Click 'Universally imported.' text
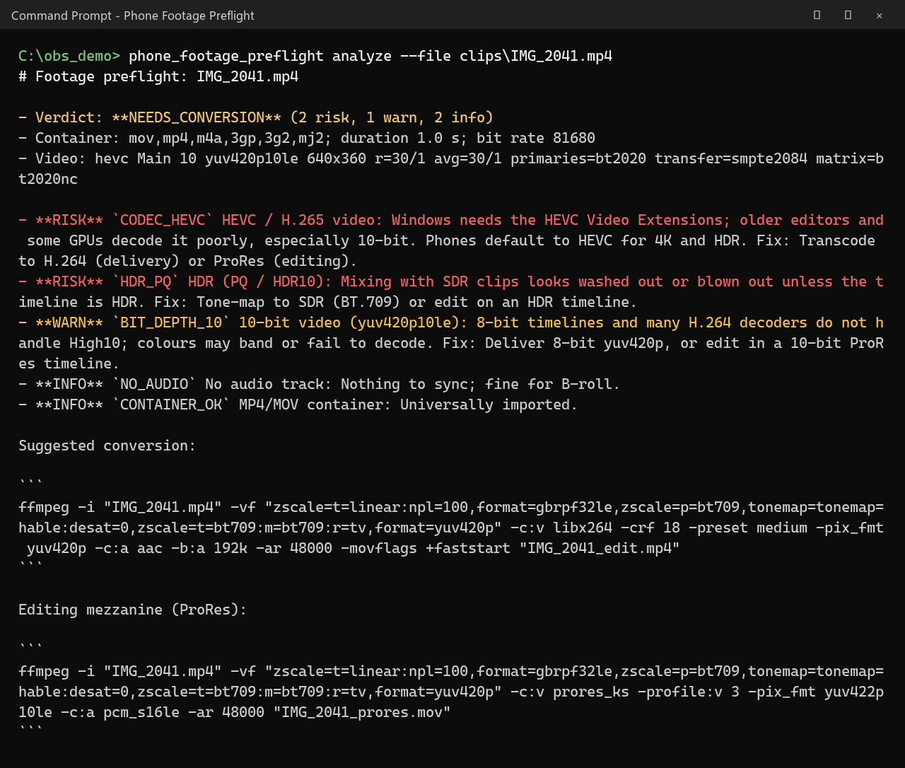This screenshot has height=768, width=905. click(489, 405)
